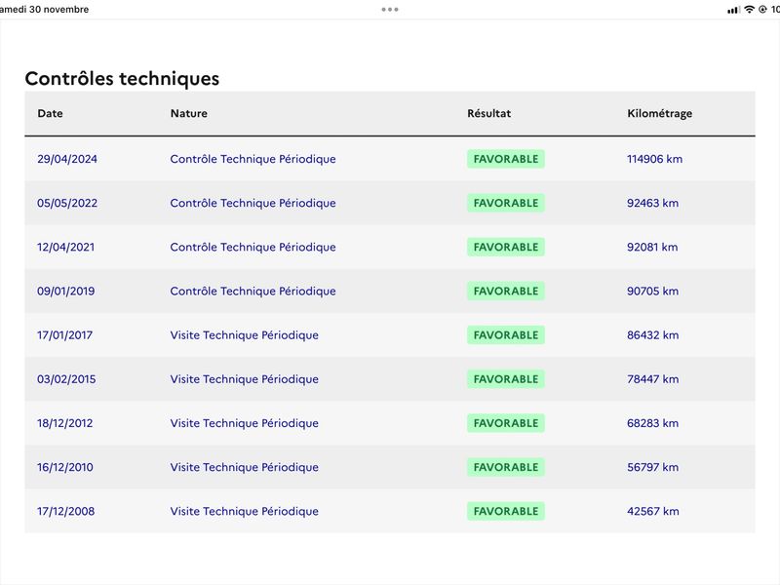Select the mileage value 42567 km
Screen dimensions: 780x585
point(652,511)
